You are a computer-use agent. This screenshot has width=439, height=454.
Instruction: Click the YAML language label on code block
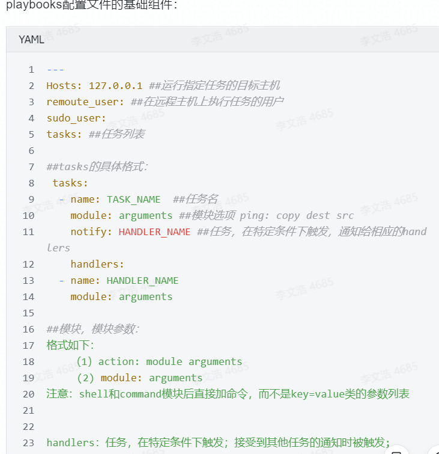[x=31, y=40]
